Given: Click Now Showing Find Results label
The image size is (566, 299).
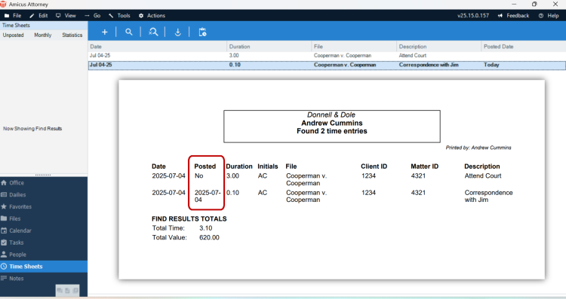Looking at the screenshot, I should click(32, 129).
